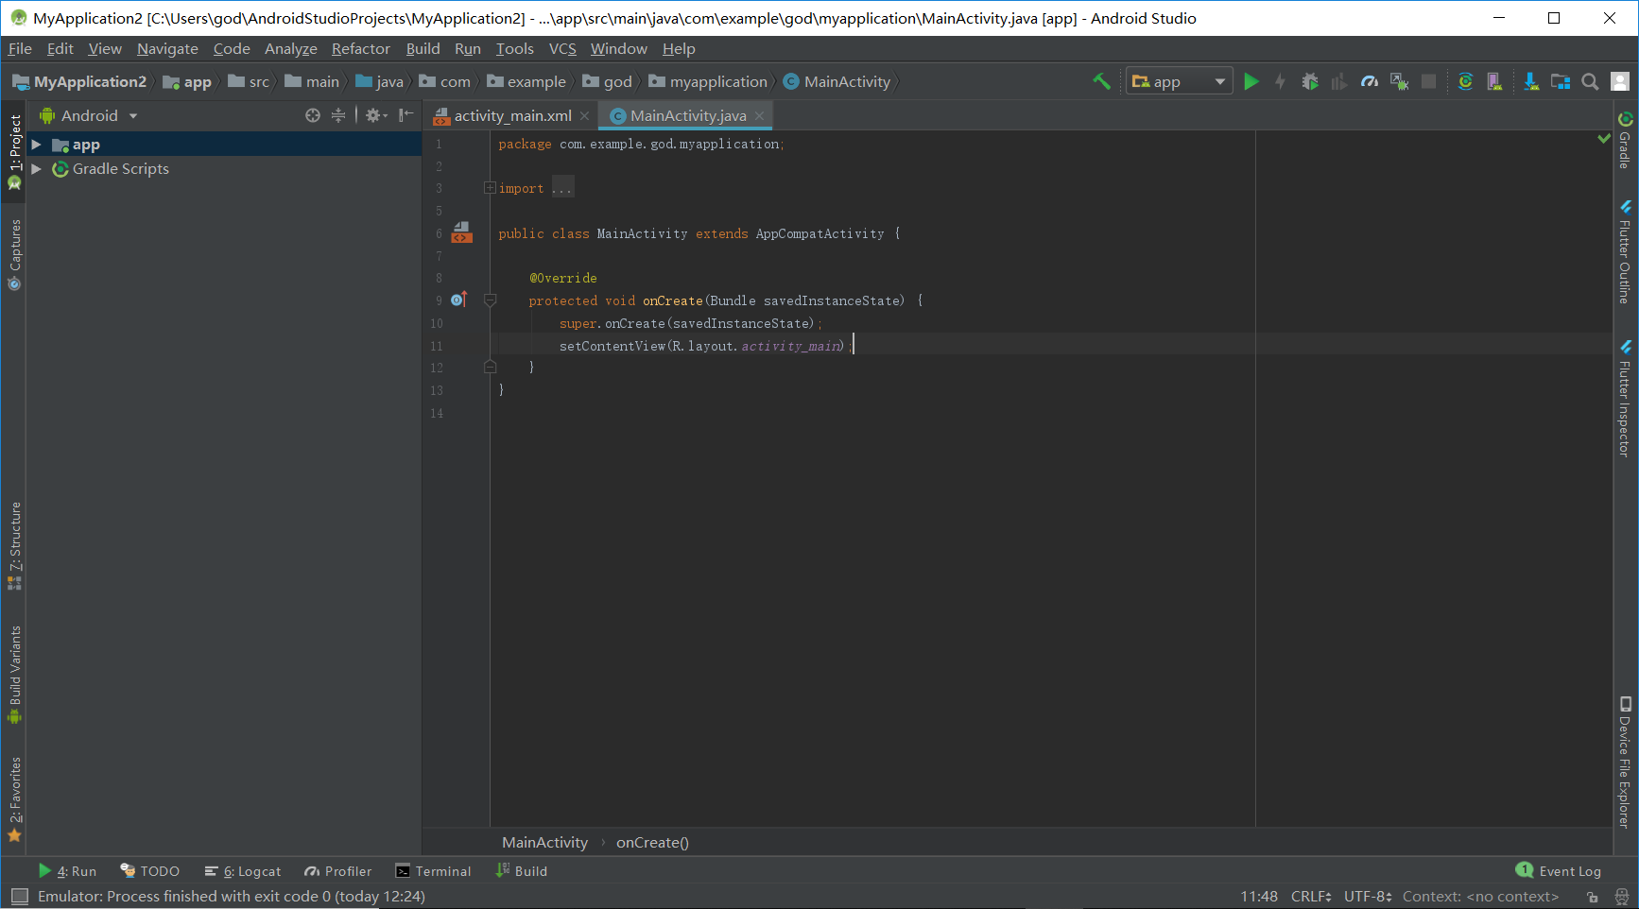Expand the app module tree node

[36, 145]
